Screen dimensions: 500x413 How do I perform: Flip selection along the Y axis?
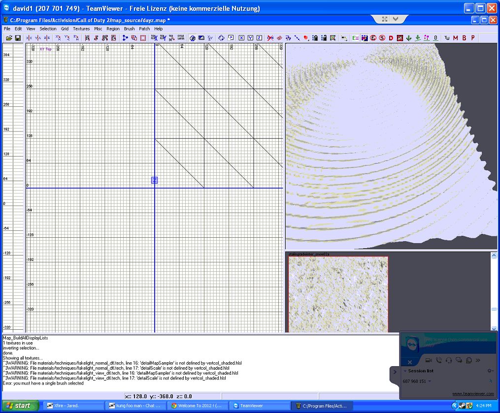38,38
